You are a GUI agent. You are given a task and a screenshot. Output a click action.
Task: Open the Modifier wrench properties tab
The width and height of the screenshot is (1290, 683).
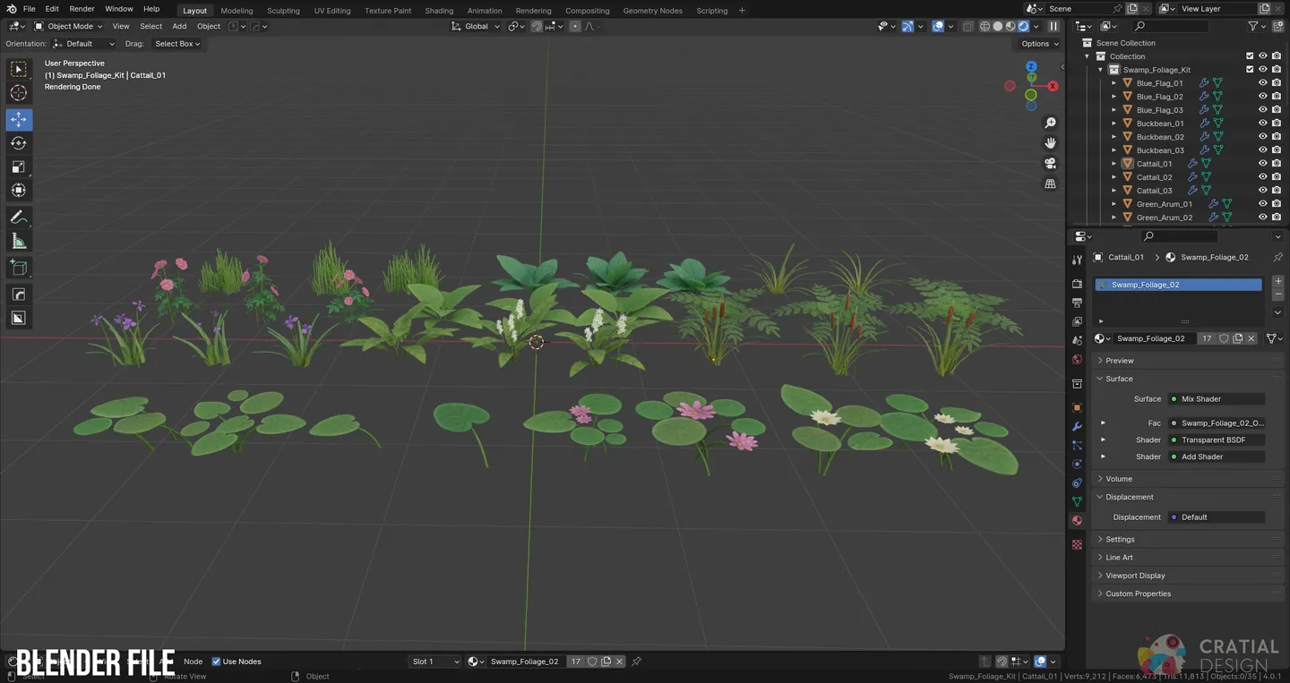(1077, 426)
